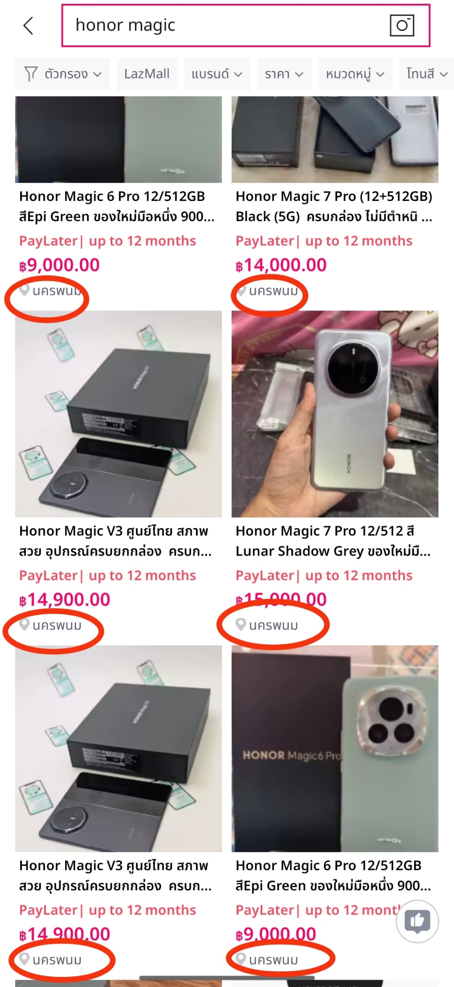Open Honor Magic 6 Pro Epi Green ฿9,000 title at top
This screenshot has width=454, height=987.
point(117,206)
